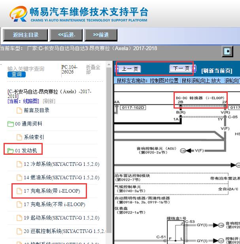Click the 当前车型 vehicle model line
The width and height of the screenshot is (240, 244).
pos(79,49)
